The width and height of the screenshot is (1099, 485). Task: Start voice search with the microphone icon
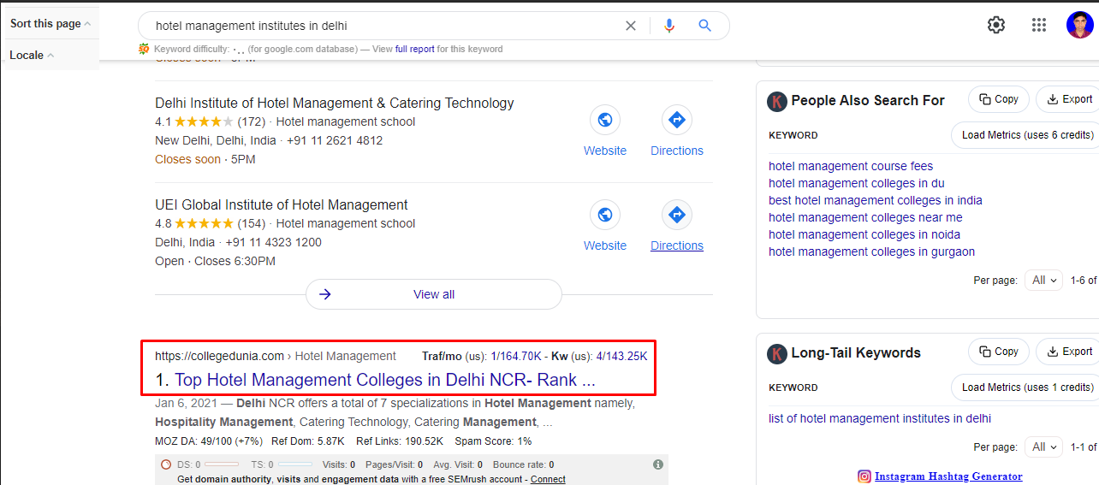pyautogui.click(x=669, y=26)
